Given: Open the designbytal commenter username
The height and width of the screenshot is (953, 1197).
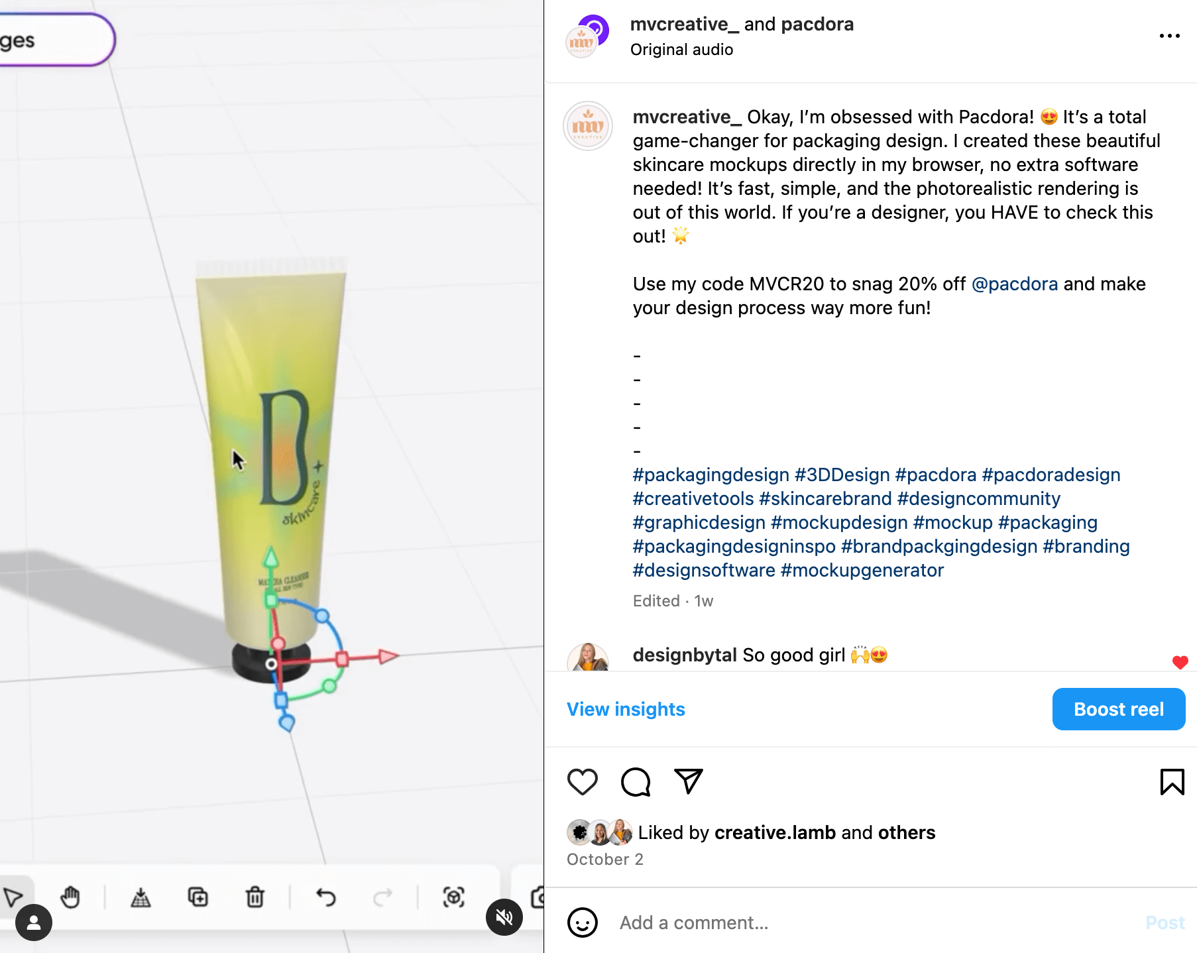Looking at the screenshot, I should click(685, 655).
